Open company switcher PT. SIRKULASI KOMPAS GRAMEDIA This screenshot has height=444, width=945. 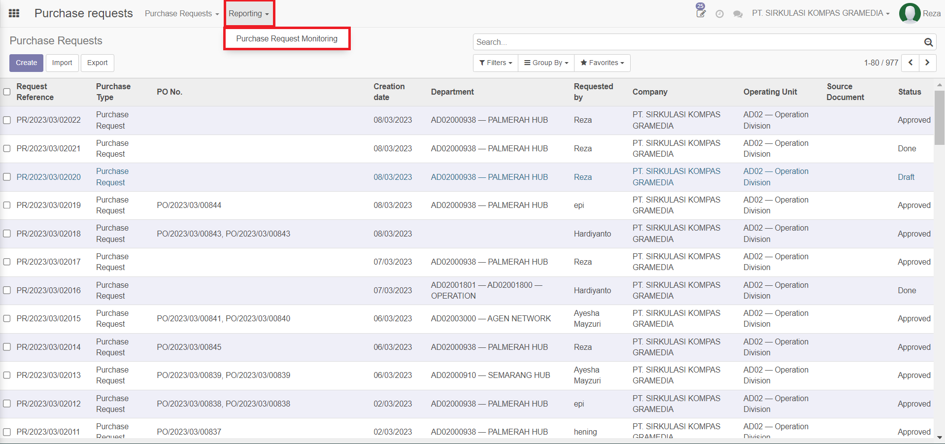[821, 13]
